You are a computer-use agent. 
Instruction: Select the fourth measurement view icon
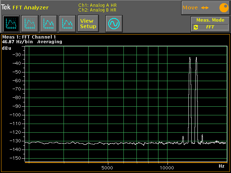pos(67,24)
